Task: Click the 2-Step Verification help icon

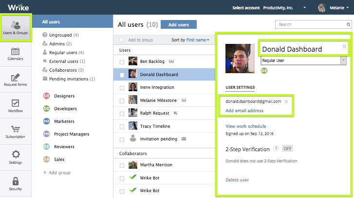Action: (276, 148)
